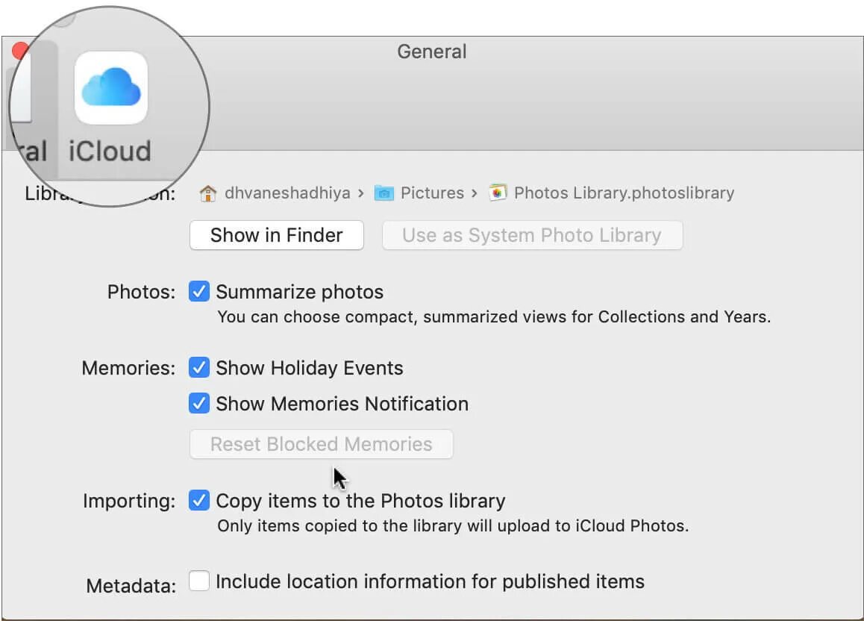Open the iCloud preferences cloud icon
This screenshot has height=621, width=864.
point(111,87)
